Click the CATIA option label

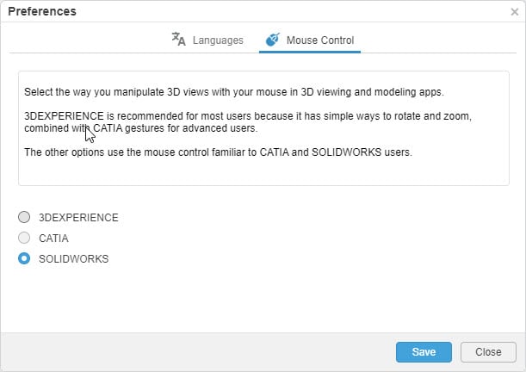[x=53, y=239]
